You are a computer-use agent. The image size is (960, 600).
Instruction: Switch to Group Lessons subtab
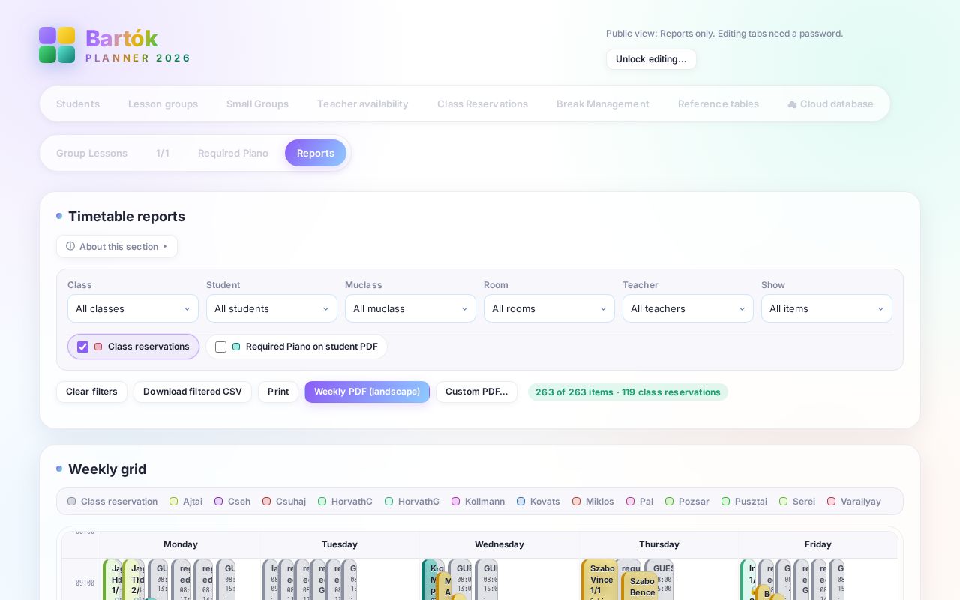[x=91, y=153]
